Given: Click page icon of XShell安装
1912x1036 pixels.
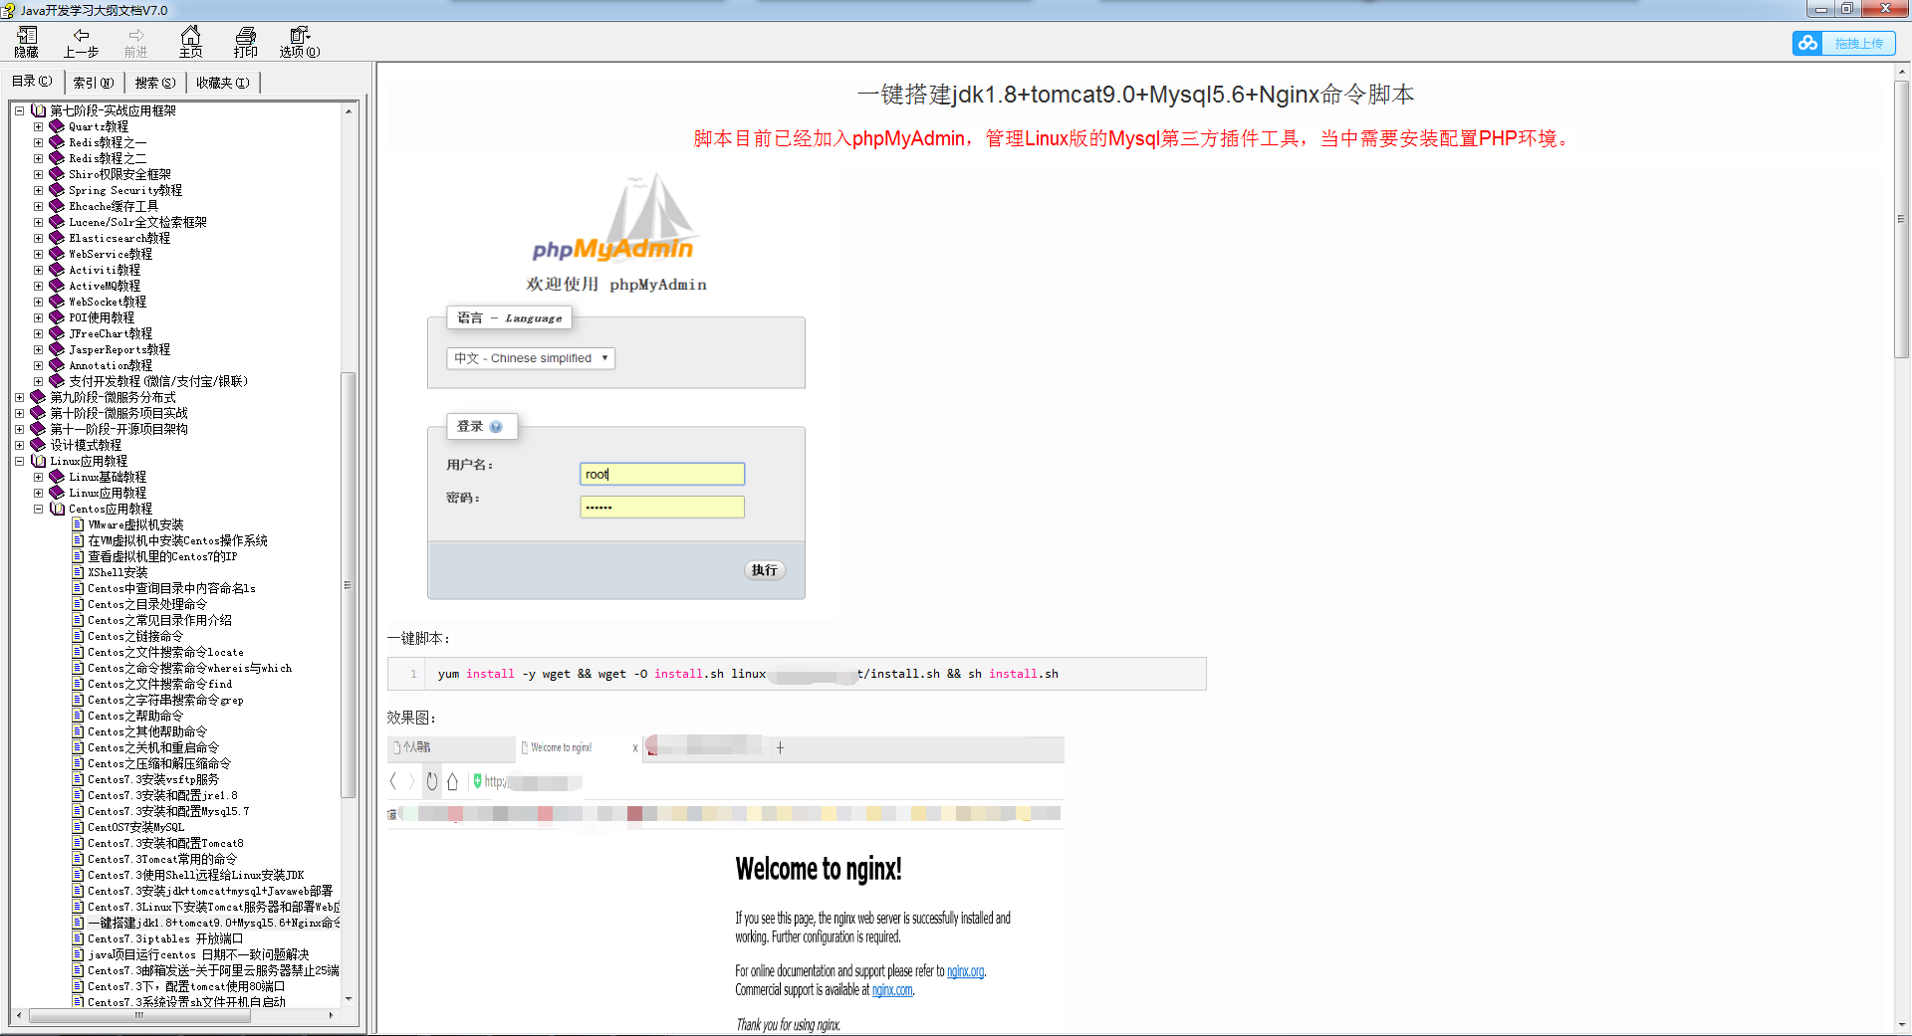Looking at the screenshot, I should [78, 572].
